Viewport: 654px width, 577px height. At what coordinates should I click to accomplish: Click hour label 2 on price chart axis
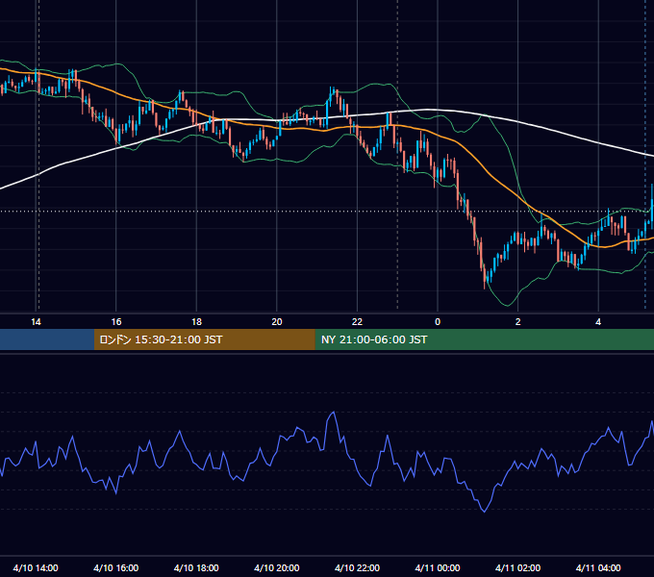tap(518, 321)
